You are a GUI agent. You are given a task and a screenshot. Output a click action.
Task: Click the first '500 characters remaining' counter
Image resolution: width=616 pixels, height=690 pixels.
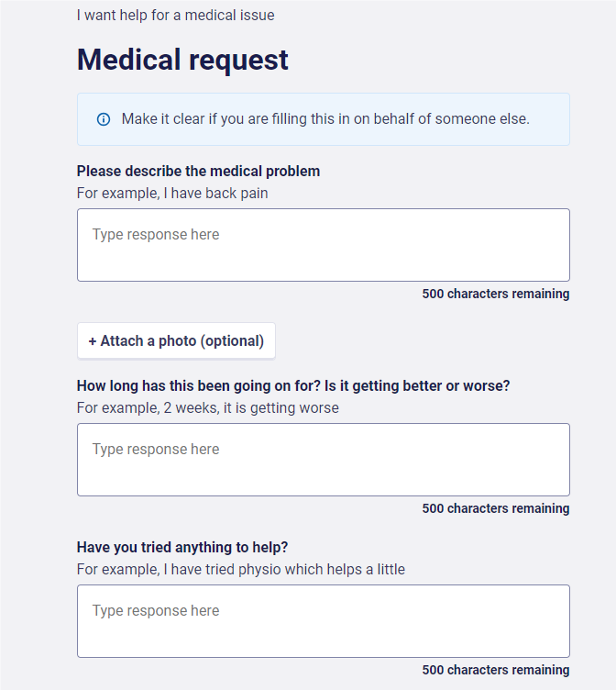click(x=496, y=294)
